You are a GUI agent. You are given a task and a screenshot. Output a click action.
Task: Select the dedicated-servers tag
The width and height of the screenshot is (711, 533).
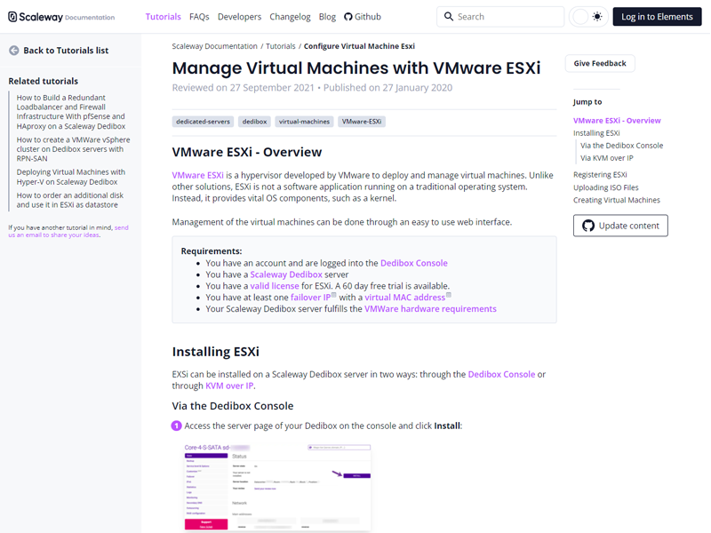(203, 122)
